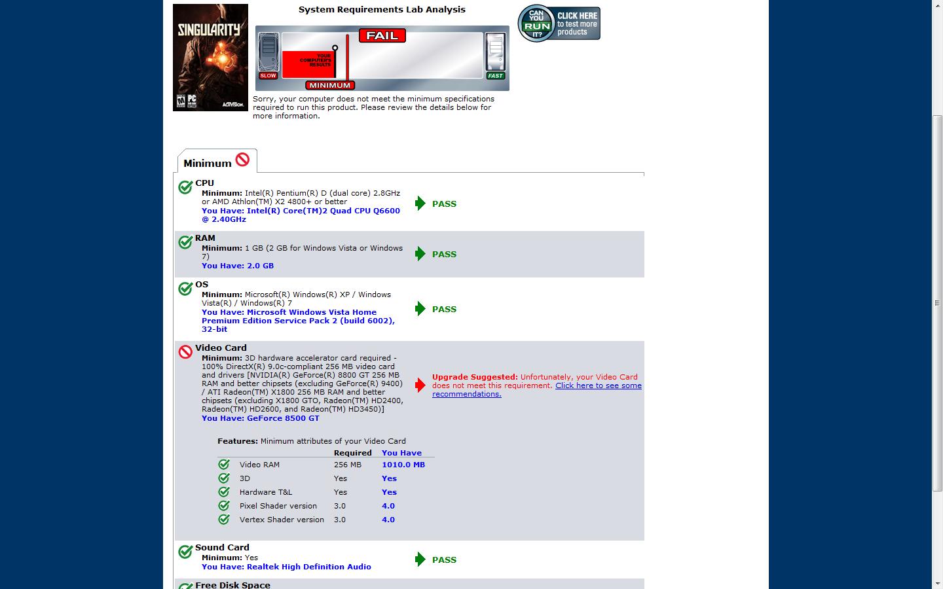Click the PASS text in CPU row
The width and height of the screenshot is (943, 589).
[444, 204]
